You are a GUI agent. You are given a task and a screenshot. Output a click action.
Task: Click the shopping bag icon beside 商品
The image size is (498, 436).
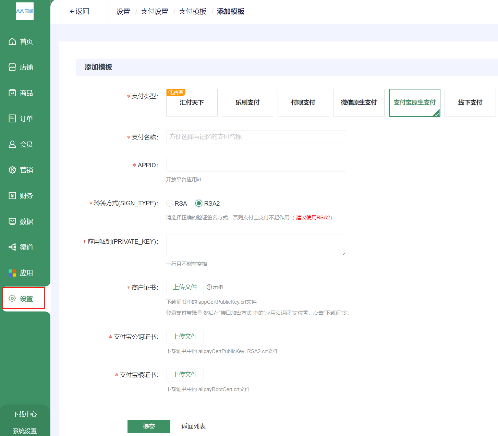[x=12, y=93]
